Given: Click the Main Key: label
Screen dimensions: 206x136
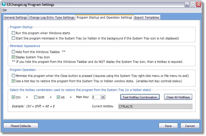Looking at the screenshot, I should click(x=83, y=97).
